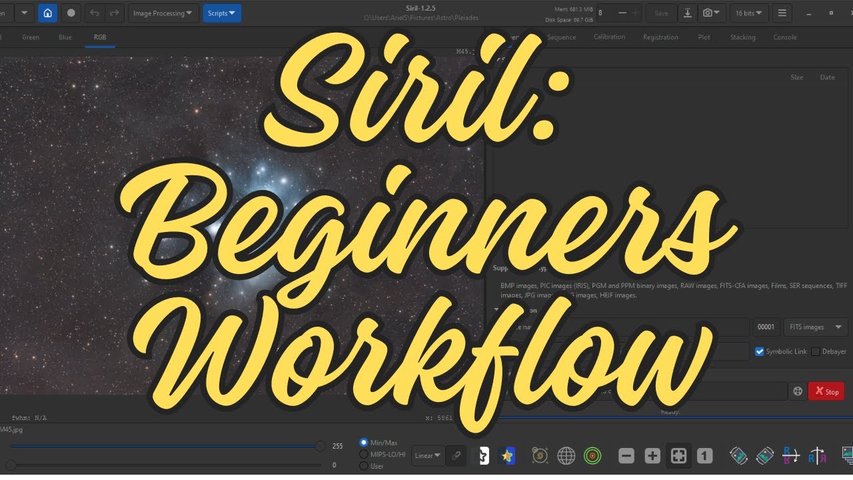Zoom out with the minus icon
This screenshot has width=853, height=480.
point(626,456)
